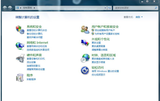This screenshot has height=101, width=160.
Task: Expand the address bar history dropdown
Action: [x=105, y=8]
